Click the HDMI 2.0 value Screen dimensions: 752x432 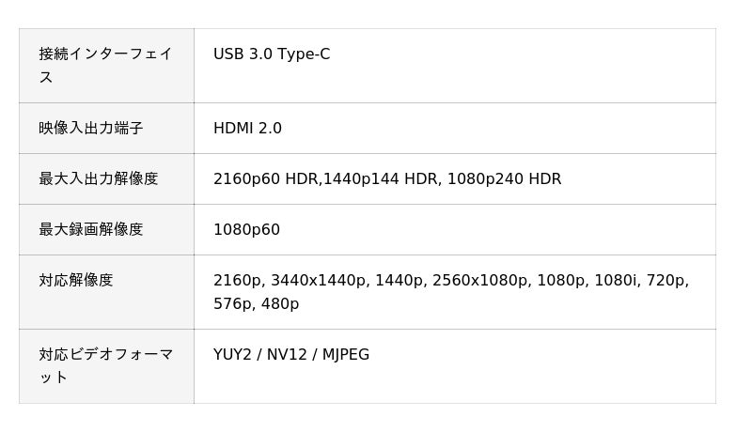coord(247,129)
